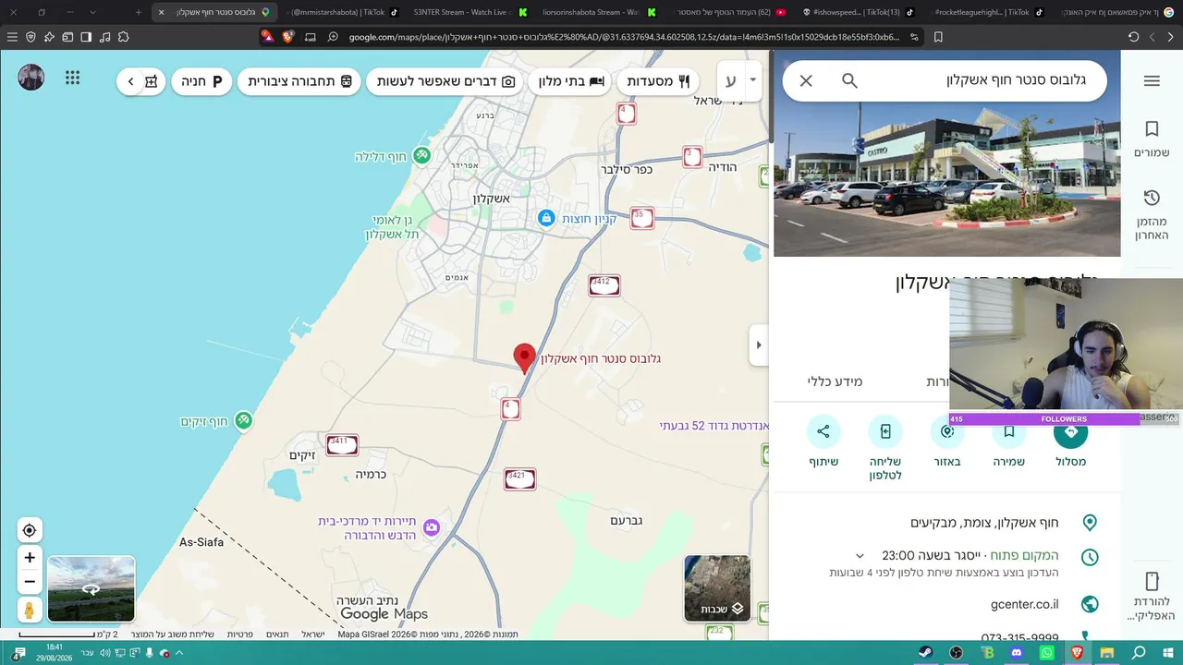Click the חוף דלילה beach marker

click(421, 156)
